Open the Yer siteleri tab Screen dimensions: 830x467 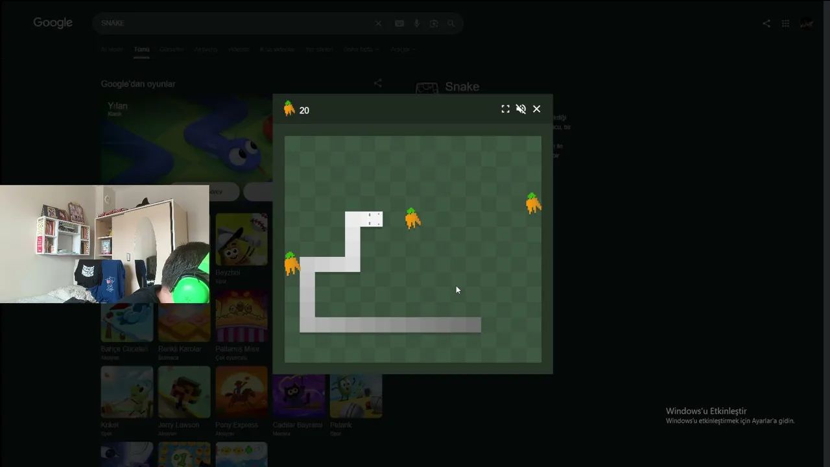(319, 49)
